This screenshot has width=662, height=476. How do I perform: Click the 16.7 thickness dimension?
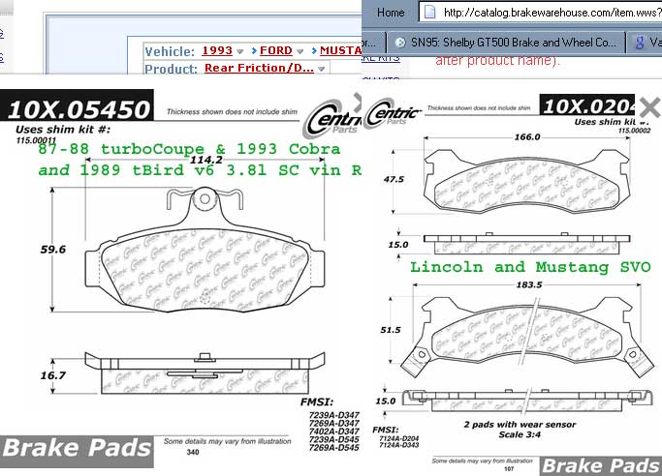pos(53,375)
